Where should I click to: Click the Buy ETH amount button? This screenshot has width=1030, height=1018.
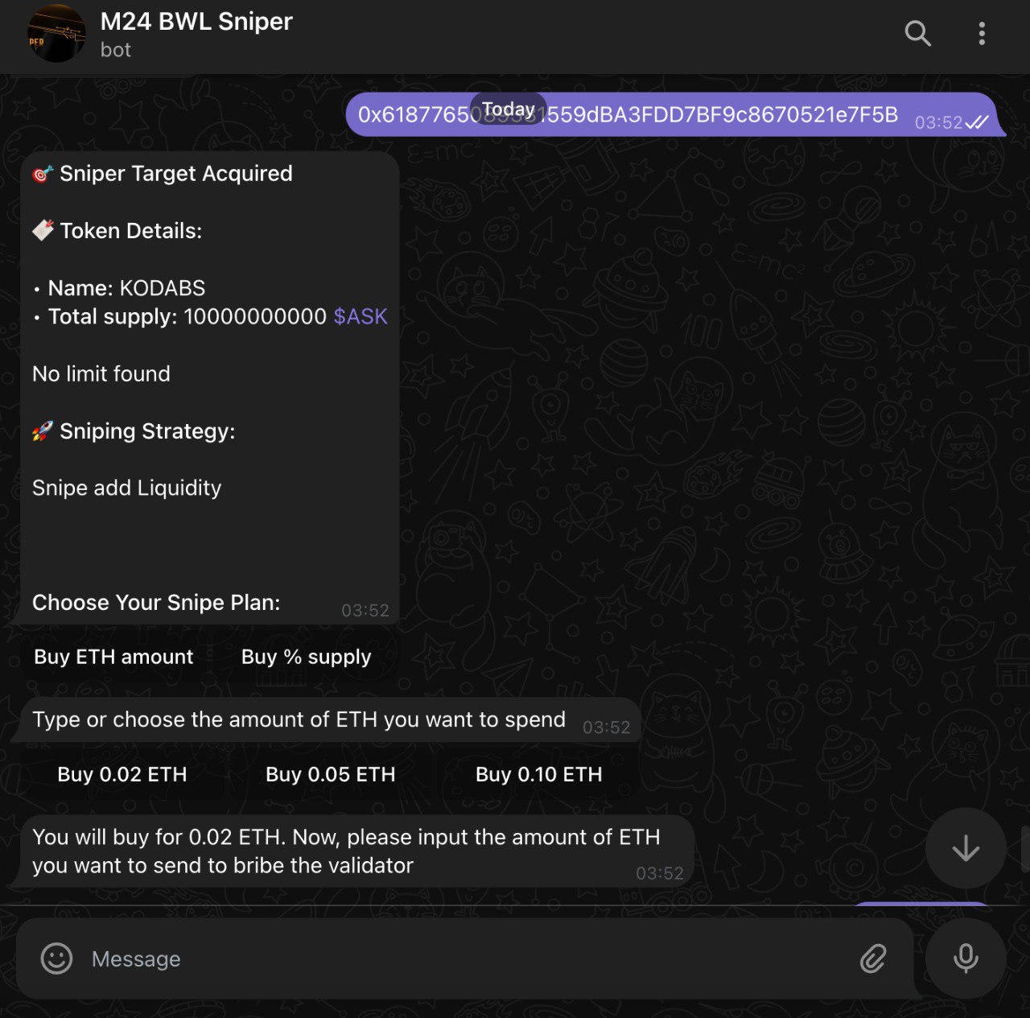tap(113, 657)
